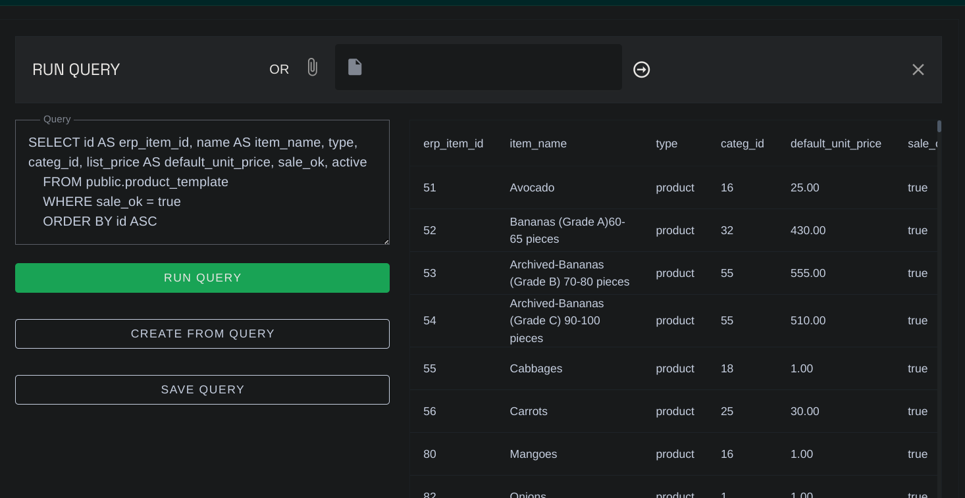Click the RUN QUERY panel heading text

[76, 70]
